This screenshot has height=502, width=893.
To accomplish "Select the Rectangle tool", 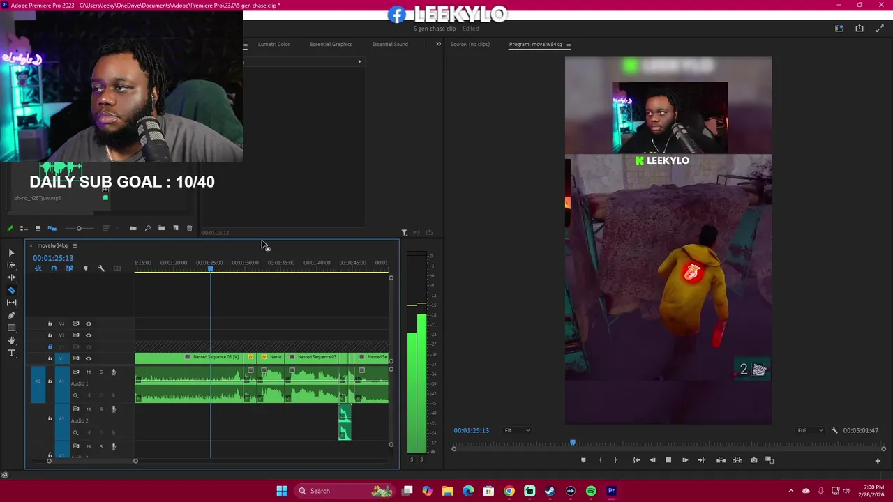I will pyautogui.click(x=12, y=328).
